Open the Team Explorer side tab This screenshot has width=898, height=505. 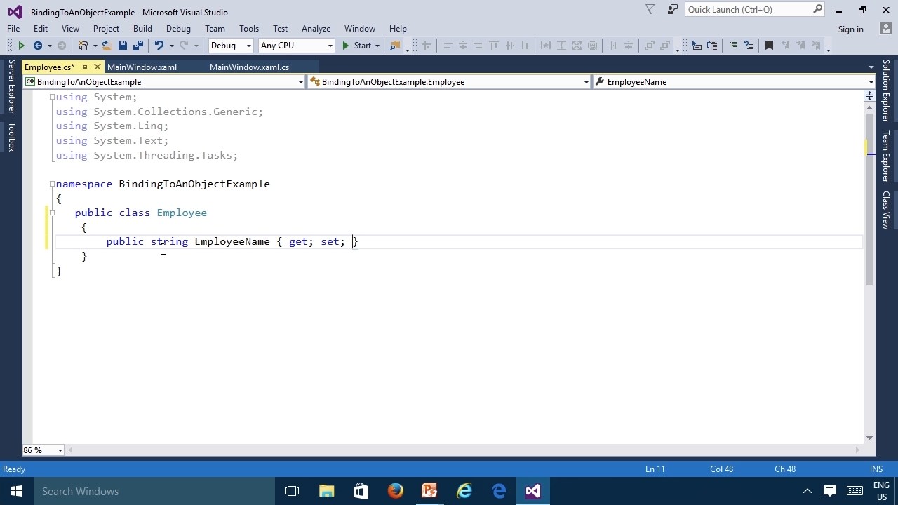point(886,156)
